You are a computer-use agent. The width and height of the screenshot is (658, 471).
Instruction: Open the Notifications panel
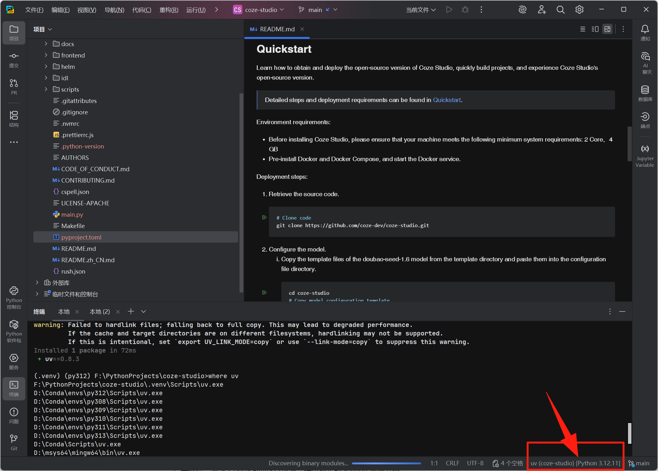[x=645, y=33]
